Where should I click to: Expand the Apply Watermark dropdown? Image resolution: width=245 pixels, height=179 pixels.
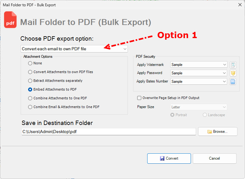pyautogui.click(x=198, y=65)
